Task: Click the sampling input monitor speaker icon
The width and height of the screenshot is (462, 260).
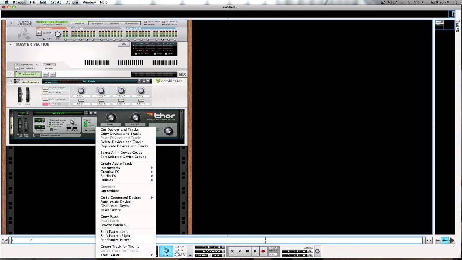Action: [39, 34]
